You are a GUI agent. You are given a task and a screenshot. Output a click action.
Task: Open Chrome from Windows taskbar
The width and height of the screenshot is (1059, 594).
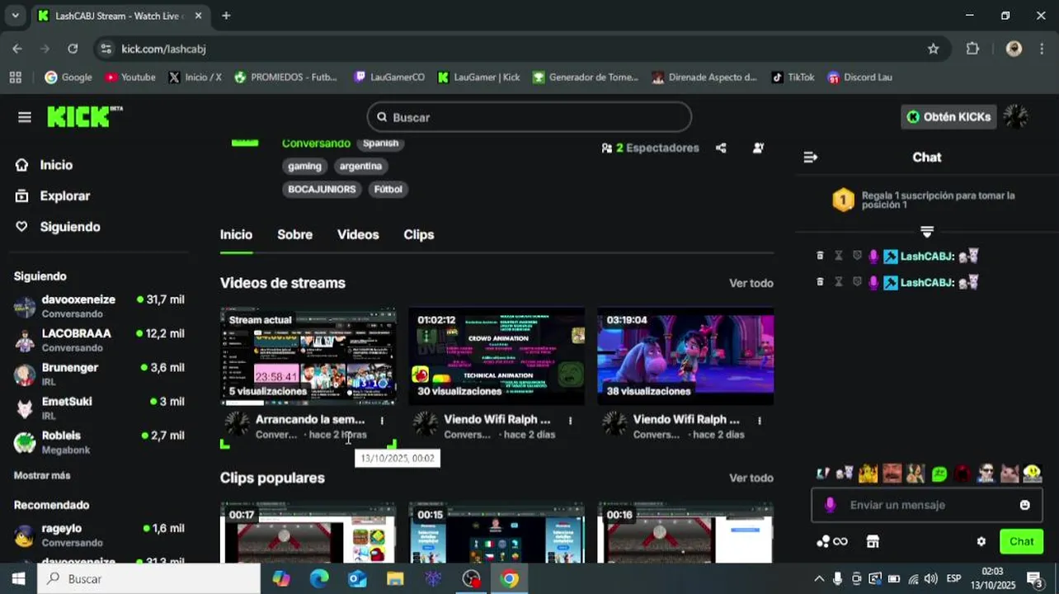[510, 579]
